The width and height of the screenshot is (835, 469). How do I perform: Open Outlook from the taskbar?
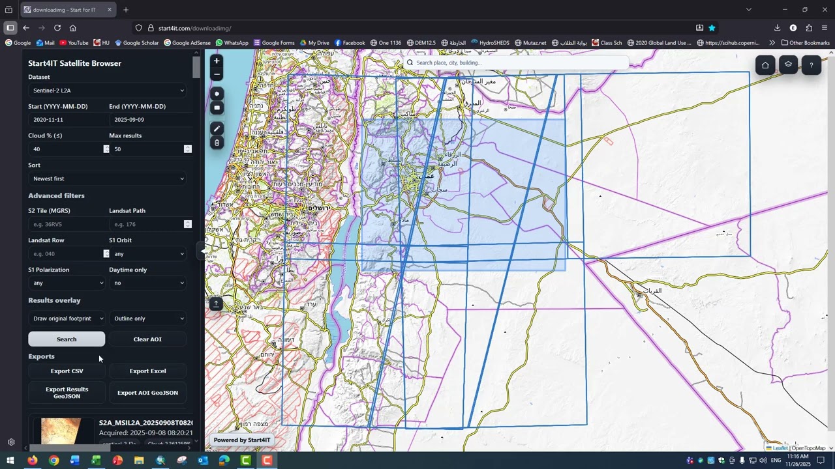coord(203,461)
